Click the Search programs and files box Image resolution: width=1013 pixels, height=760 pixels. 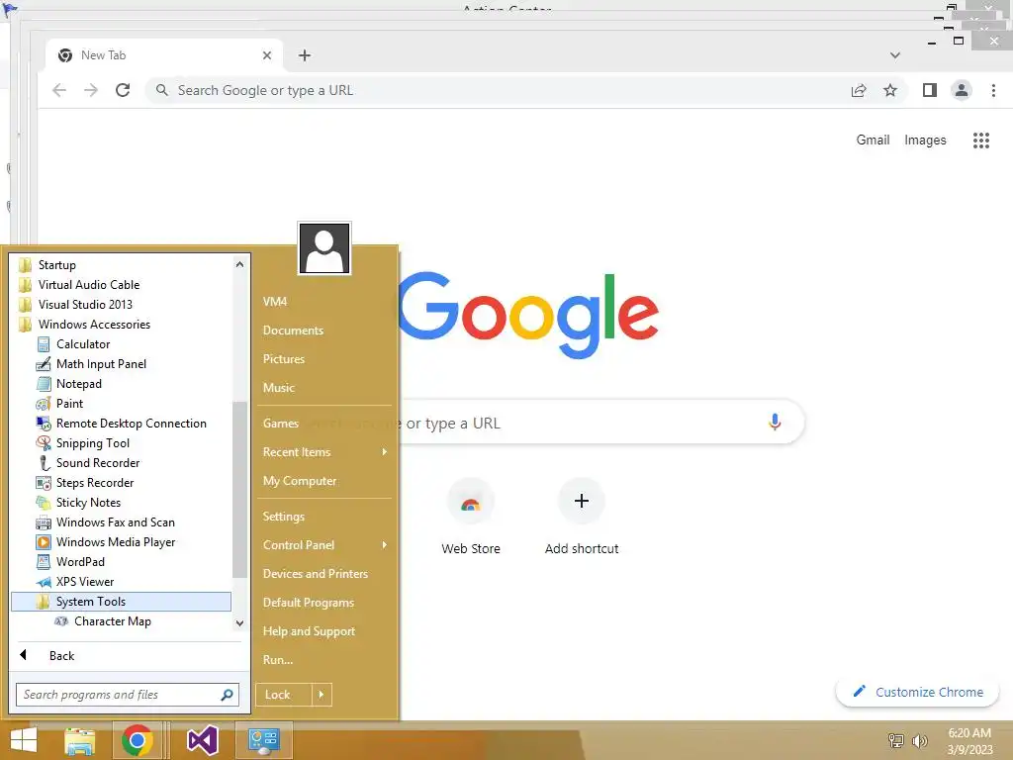(128, 695)
